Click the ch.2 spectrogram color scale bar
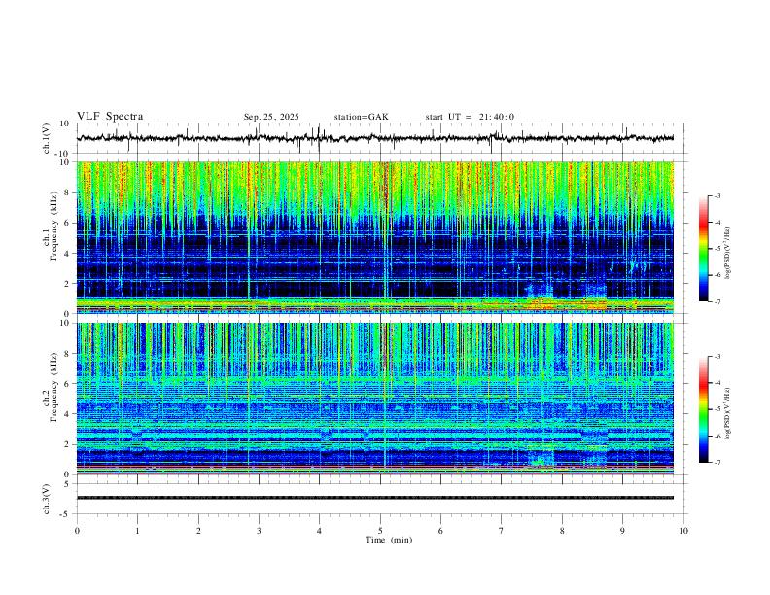 pos(703,409)
